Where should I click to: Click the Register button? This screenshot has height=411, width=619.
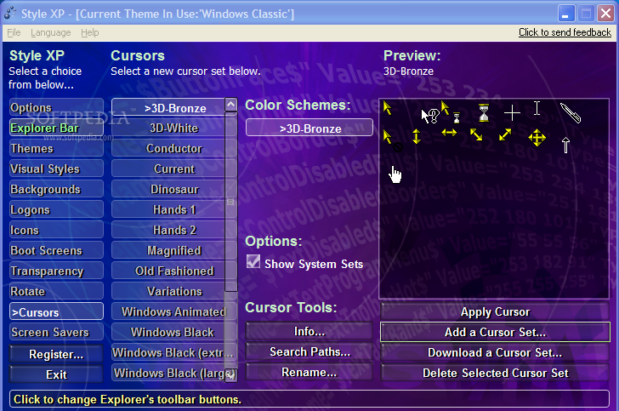click(56, 354)
